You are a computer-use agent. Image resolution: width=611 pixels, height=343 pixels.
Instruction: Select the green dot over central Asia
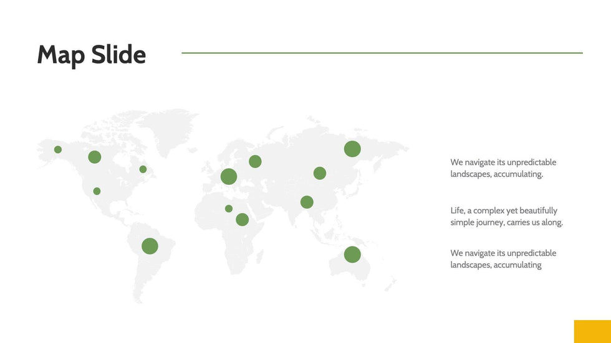point(320,173)
